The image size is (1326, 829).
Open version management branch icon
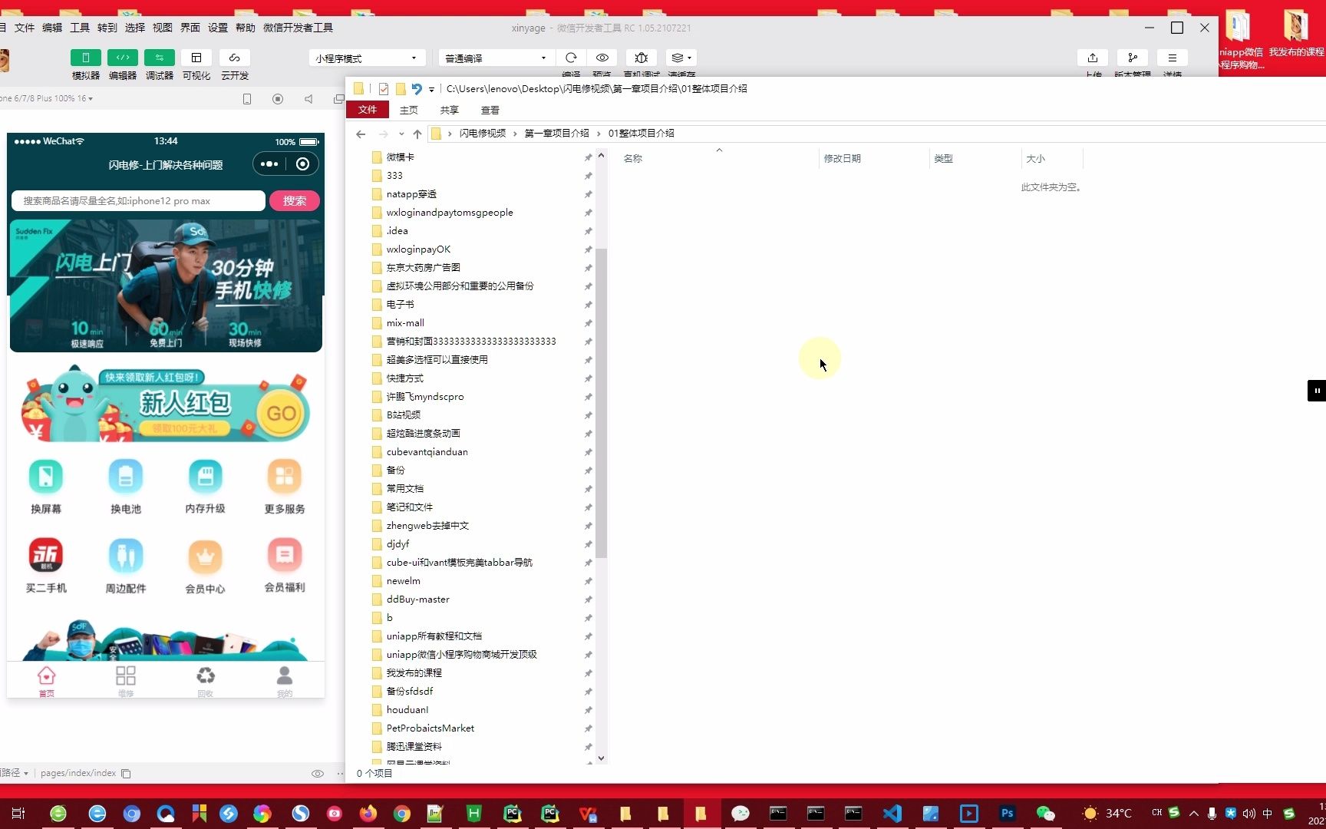(x=1133, y=58)
